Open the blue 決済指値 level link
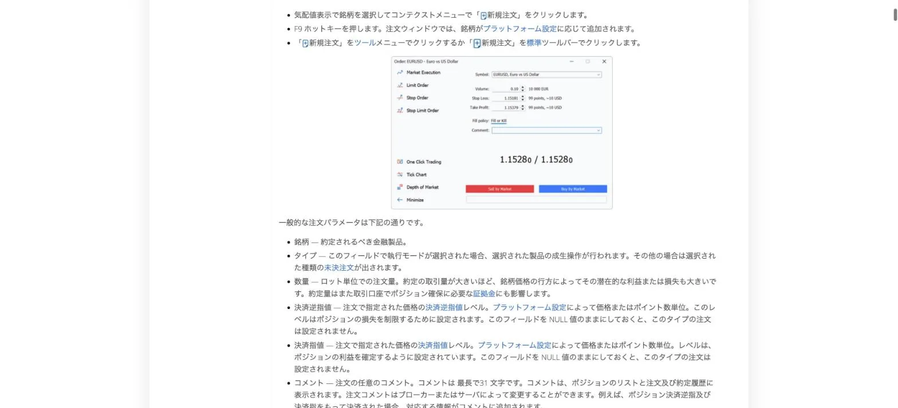898x408 pixels. pyautogui.click(x=433, y=346)
